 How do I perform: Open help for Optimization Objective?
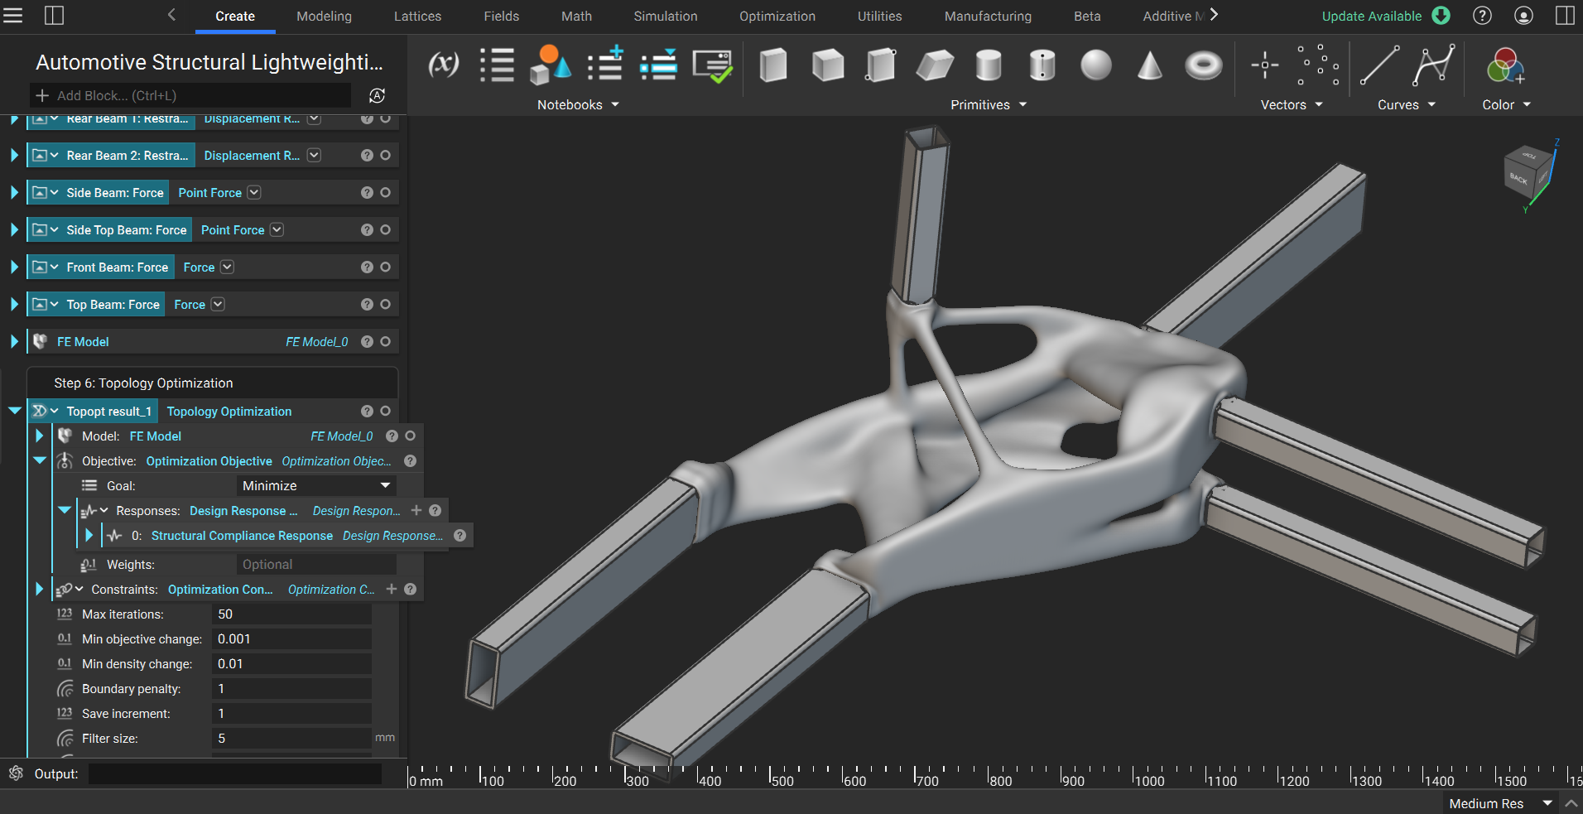410,460
